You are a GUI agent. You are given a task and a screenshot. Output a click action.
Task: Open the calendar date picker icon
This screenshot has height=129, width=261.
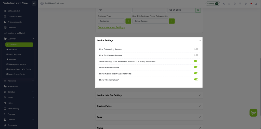coord(198,10)
